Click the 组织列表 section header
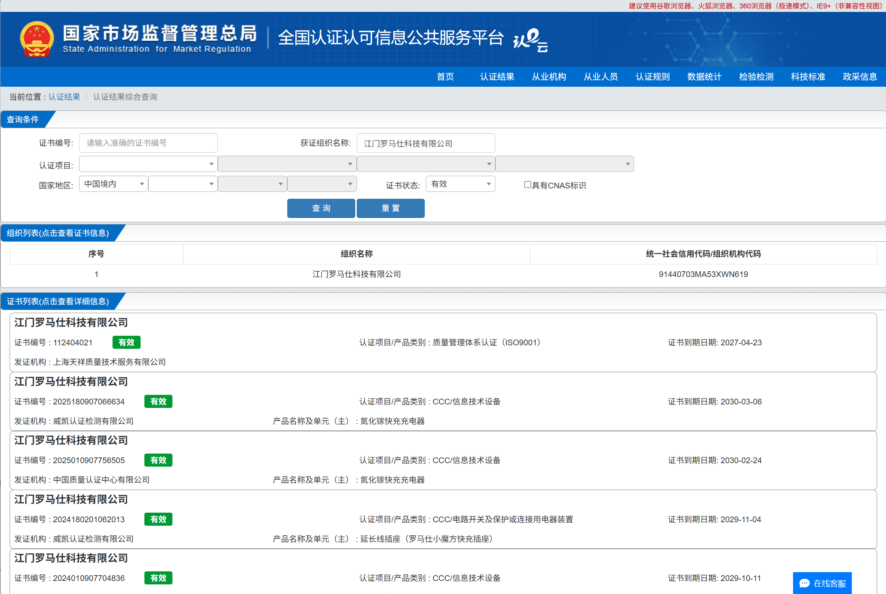This screenshot has width=886, height=594. pos(58,233)
